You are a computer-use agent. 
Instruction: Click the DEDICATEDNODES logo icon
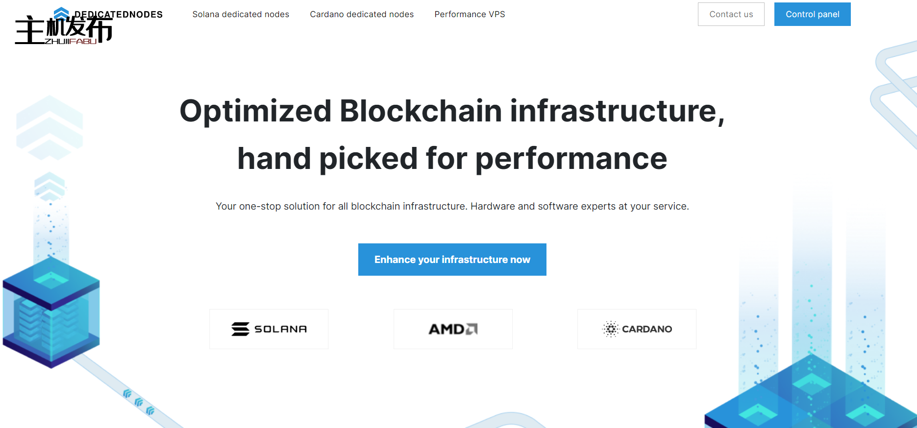tap(61, 12)
